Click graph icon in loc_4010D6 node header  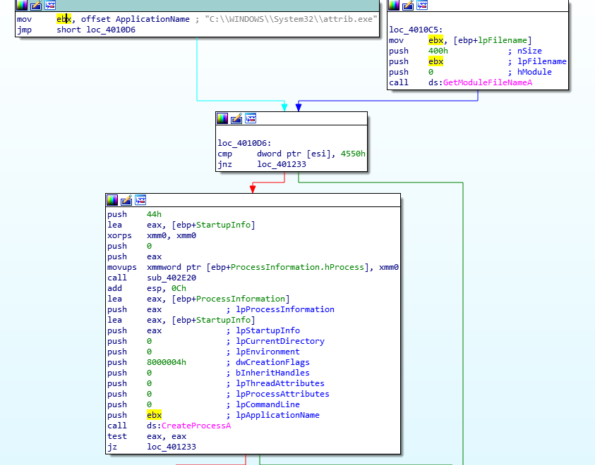point(251,118)
